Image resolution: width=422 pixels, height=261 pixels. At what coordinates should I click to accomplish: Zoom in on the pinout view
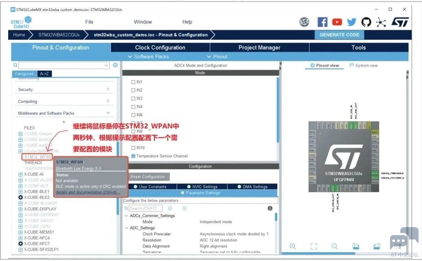[x=293, y=246]
